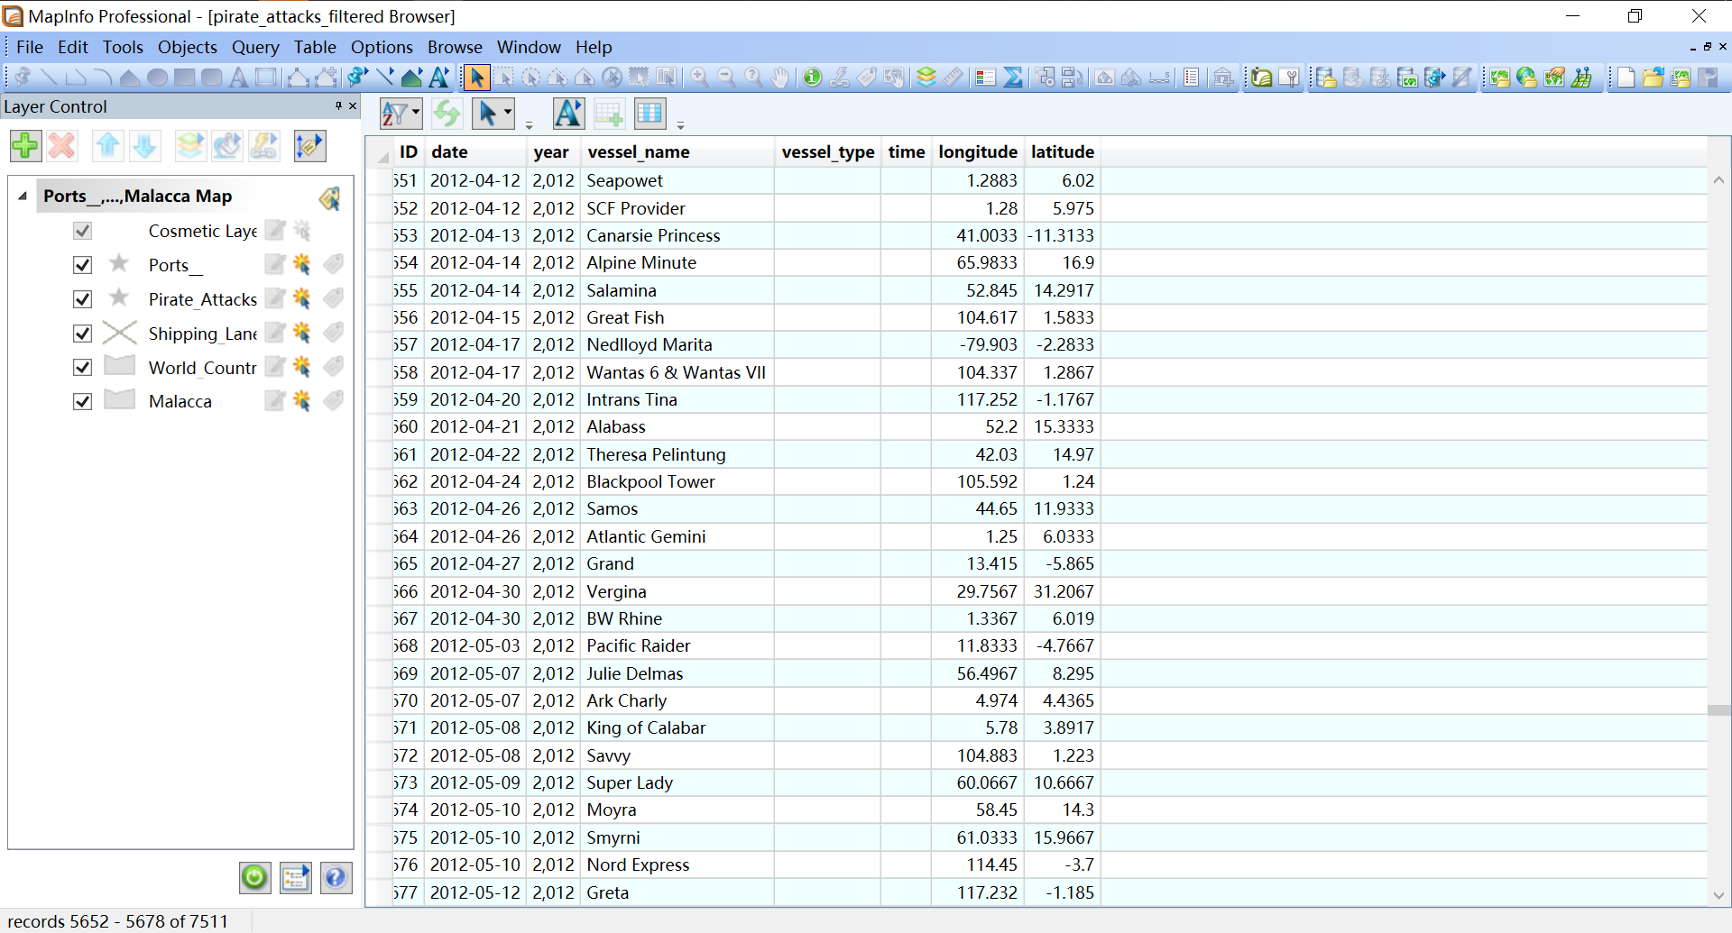1732x933 pixels.
Task: Open Query menu
Action: 255,47
